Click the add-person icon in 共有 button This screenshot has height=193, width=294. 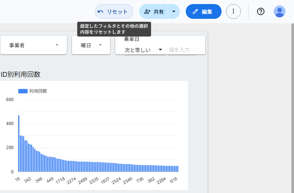(147, 12)
